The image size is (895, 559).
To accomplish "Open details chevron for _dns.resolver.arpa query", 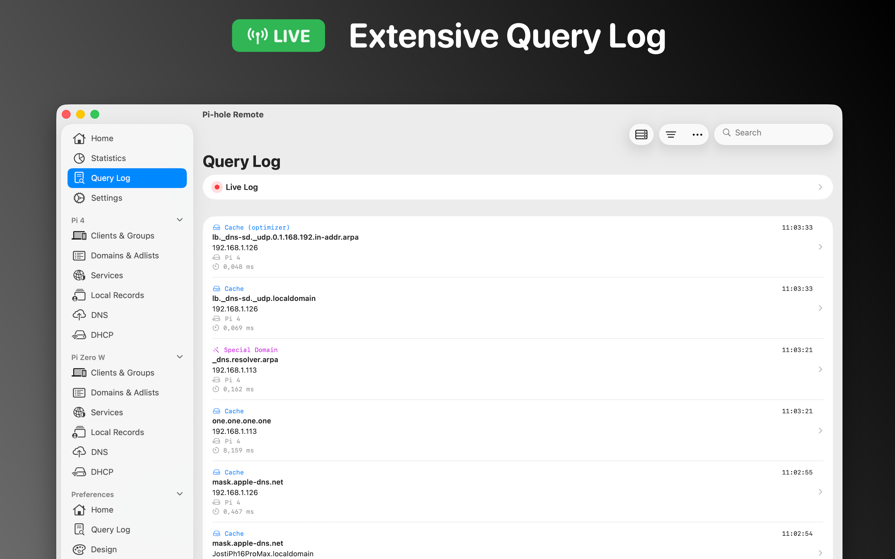I will pyautogui.click(x=820, y=369).
